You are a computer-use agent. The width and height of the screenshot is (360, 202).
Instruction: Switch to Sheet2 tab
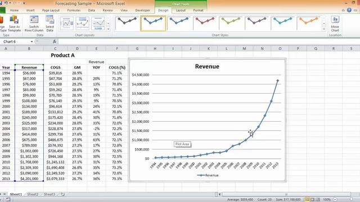[33, 195]
